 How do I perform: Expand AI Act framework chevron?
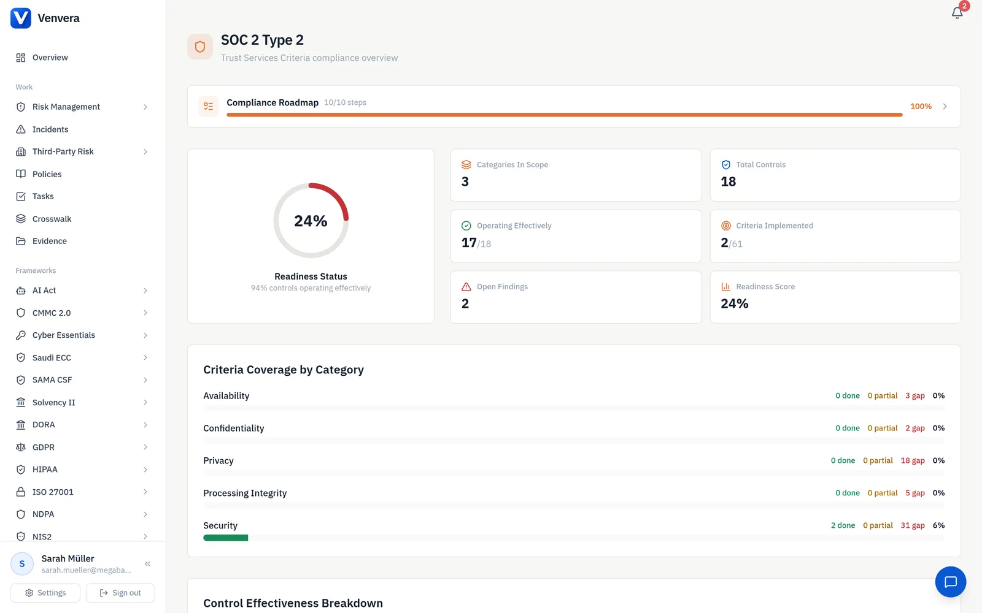[x=145, y=291]
